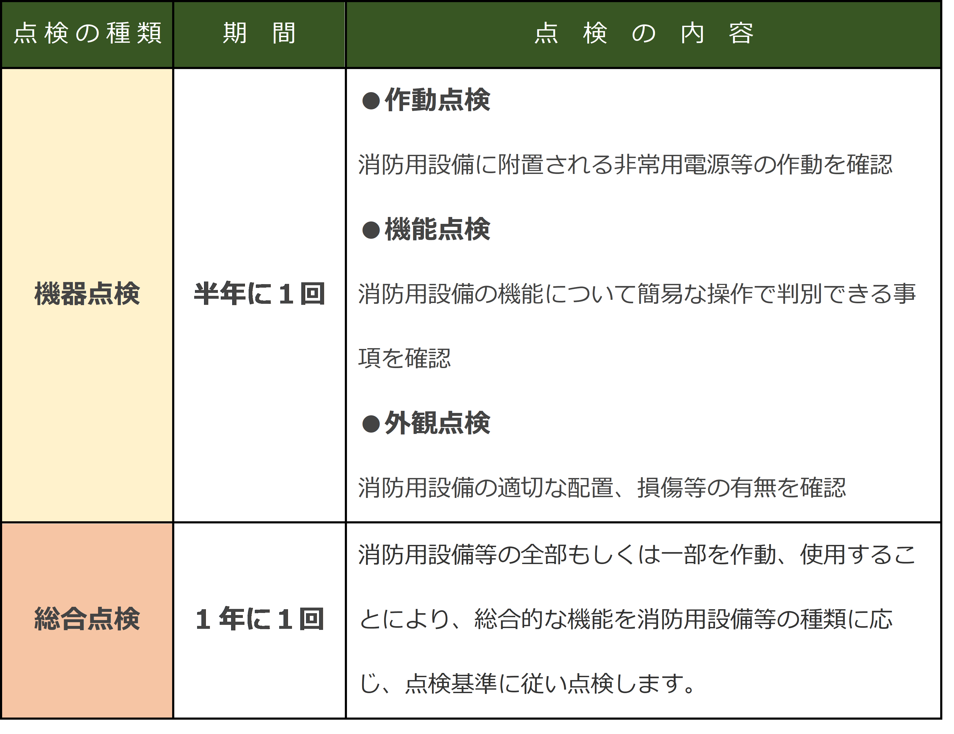Click the line じ、点検基準に従い点検します。
Viewport: 954px width, 734px height.
tap(527, 684)
